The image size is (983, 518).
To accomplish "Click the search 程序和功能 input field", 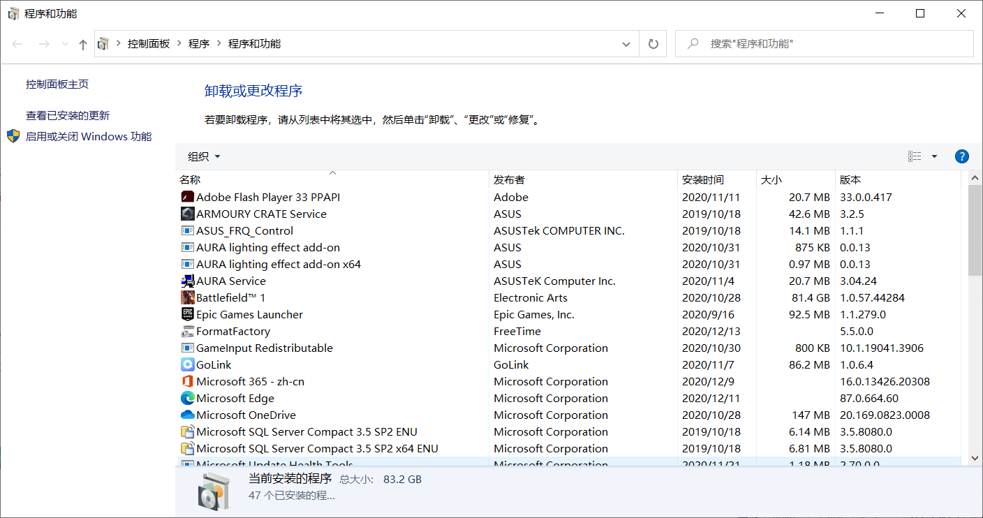I will [x=824, y=43].
